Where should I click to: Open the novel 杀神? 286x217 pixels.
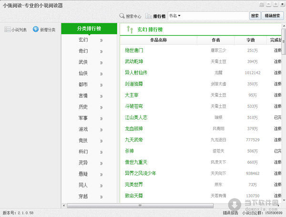click(x=129, y=151)
